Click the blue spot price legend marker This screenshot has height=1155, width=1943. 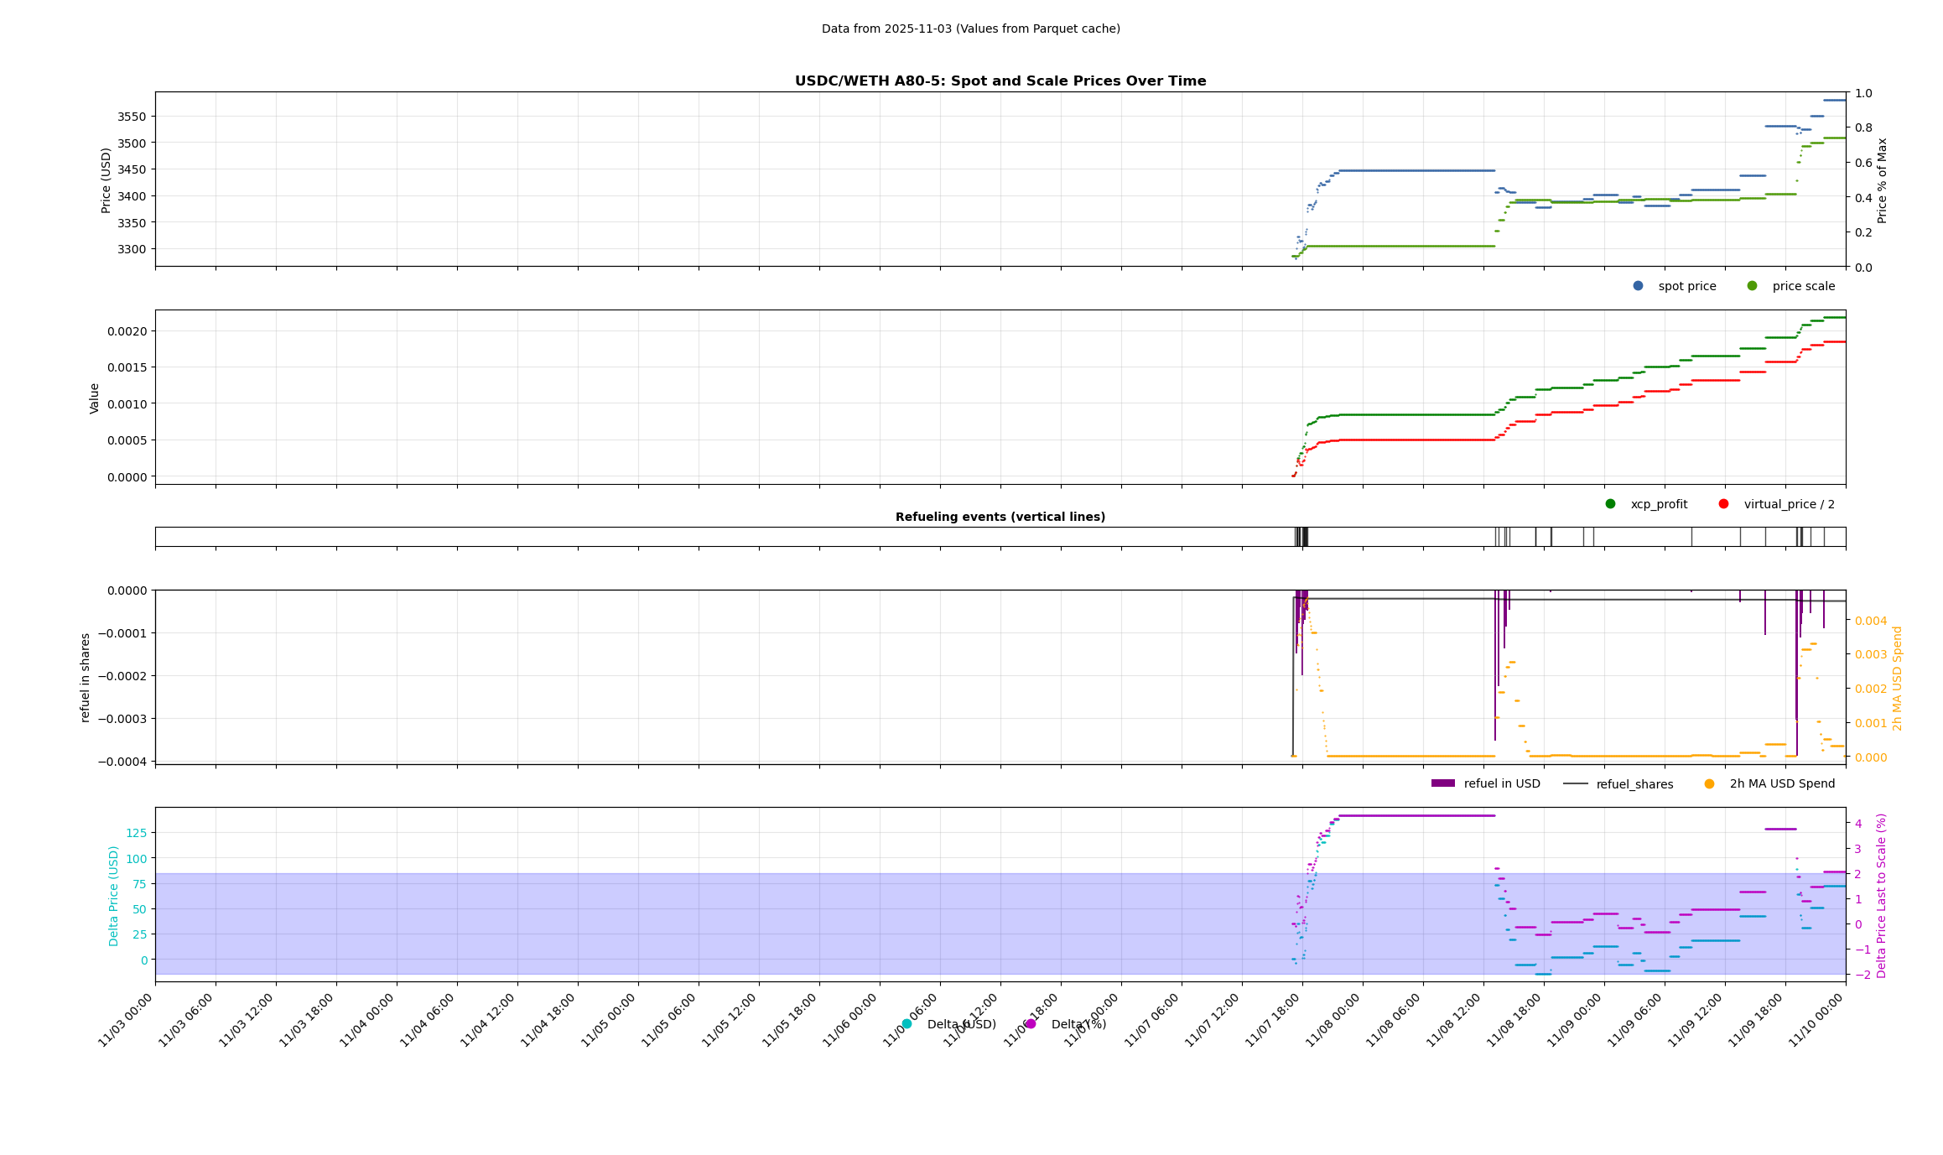tap(1638, 286)
